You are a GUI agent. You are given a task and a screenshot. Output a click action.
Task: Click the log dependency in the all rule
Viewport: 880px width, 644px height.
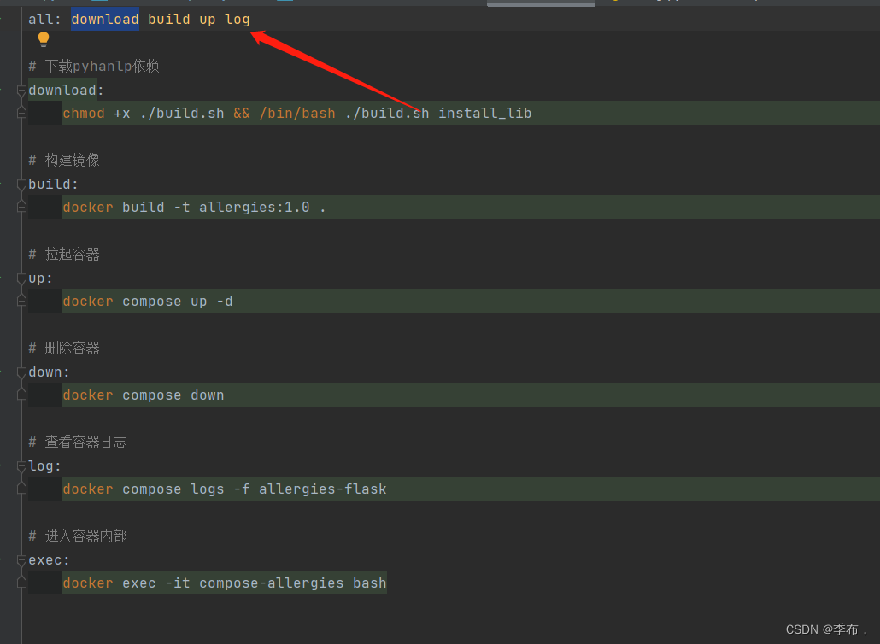pos(237,18)
